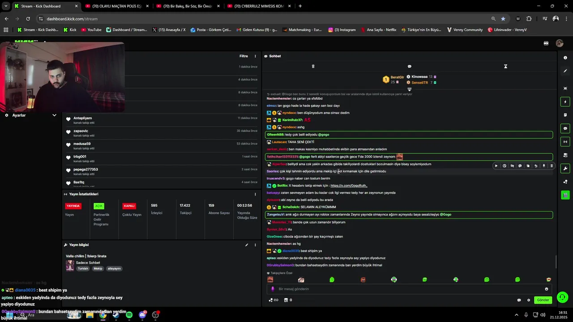
Task: Click the Mekip tag in Yayın bilgisi
Action: point(98,269)
